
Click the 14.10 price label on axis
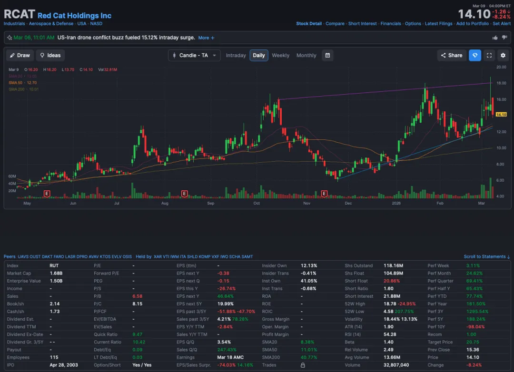point(501,115)
